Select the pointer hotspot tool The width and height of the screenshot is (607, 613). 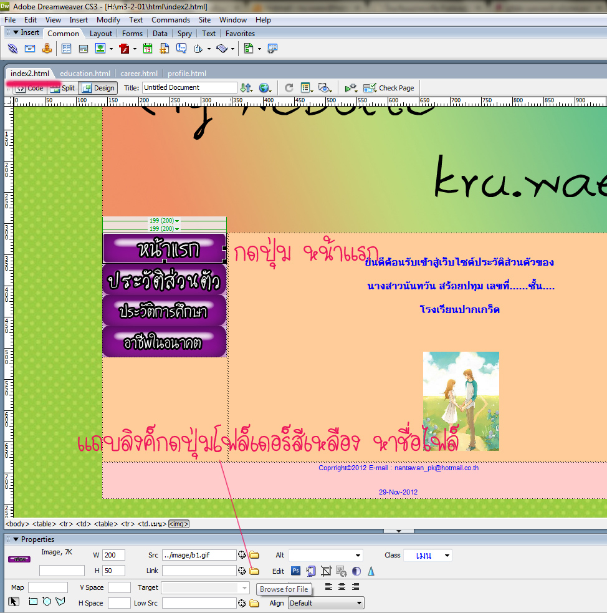click(x=13, y=601)
